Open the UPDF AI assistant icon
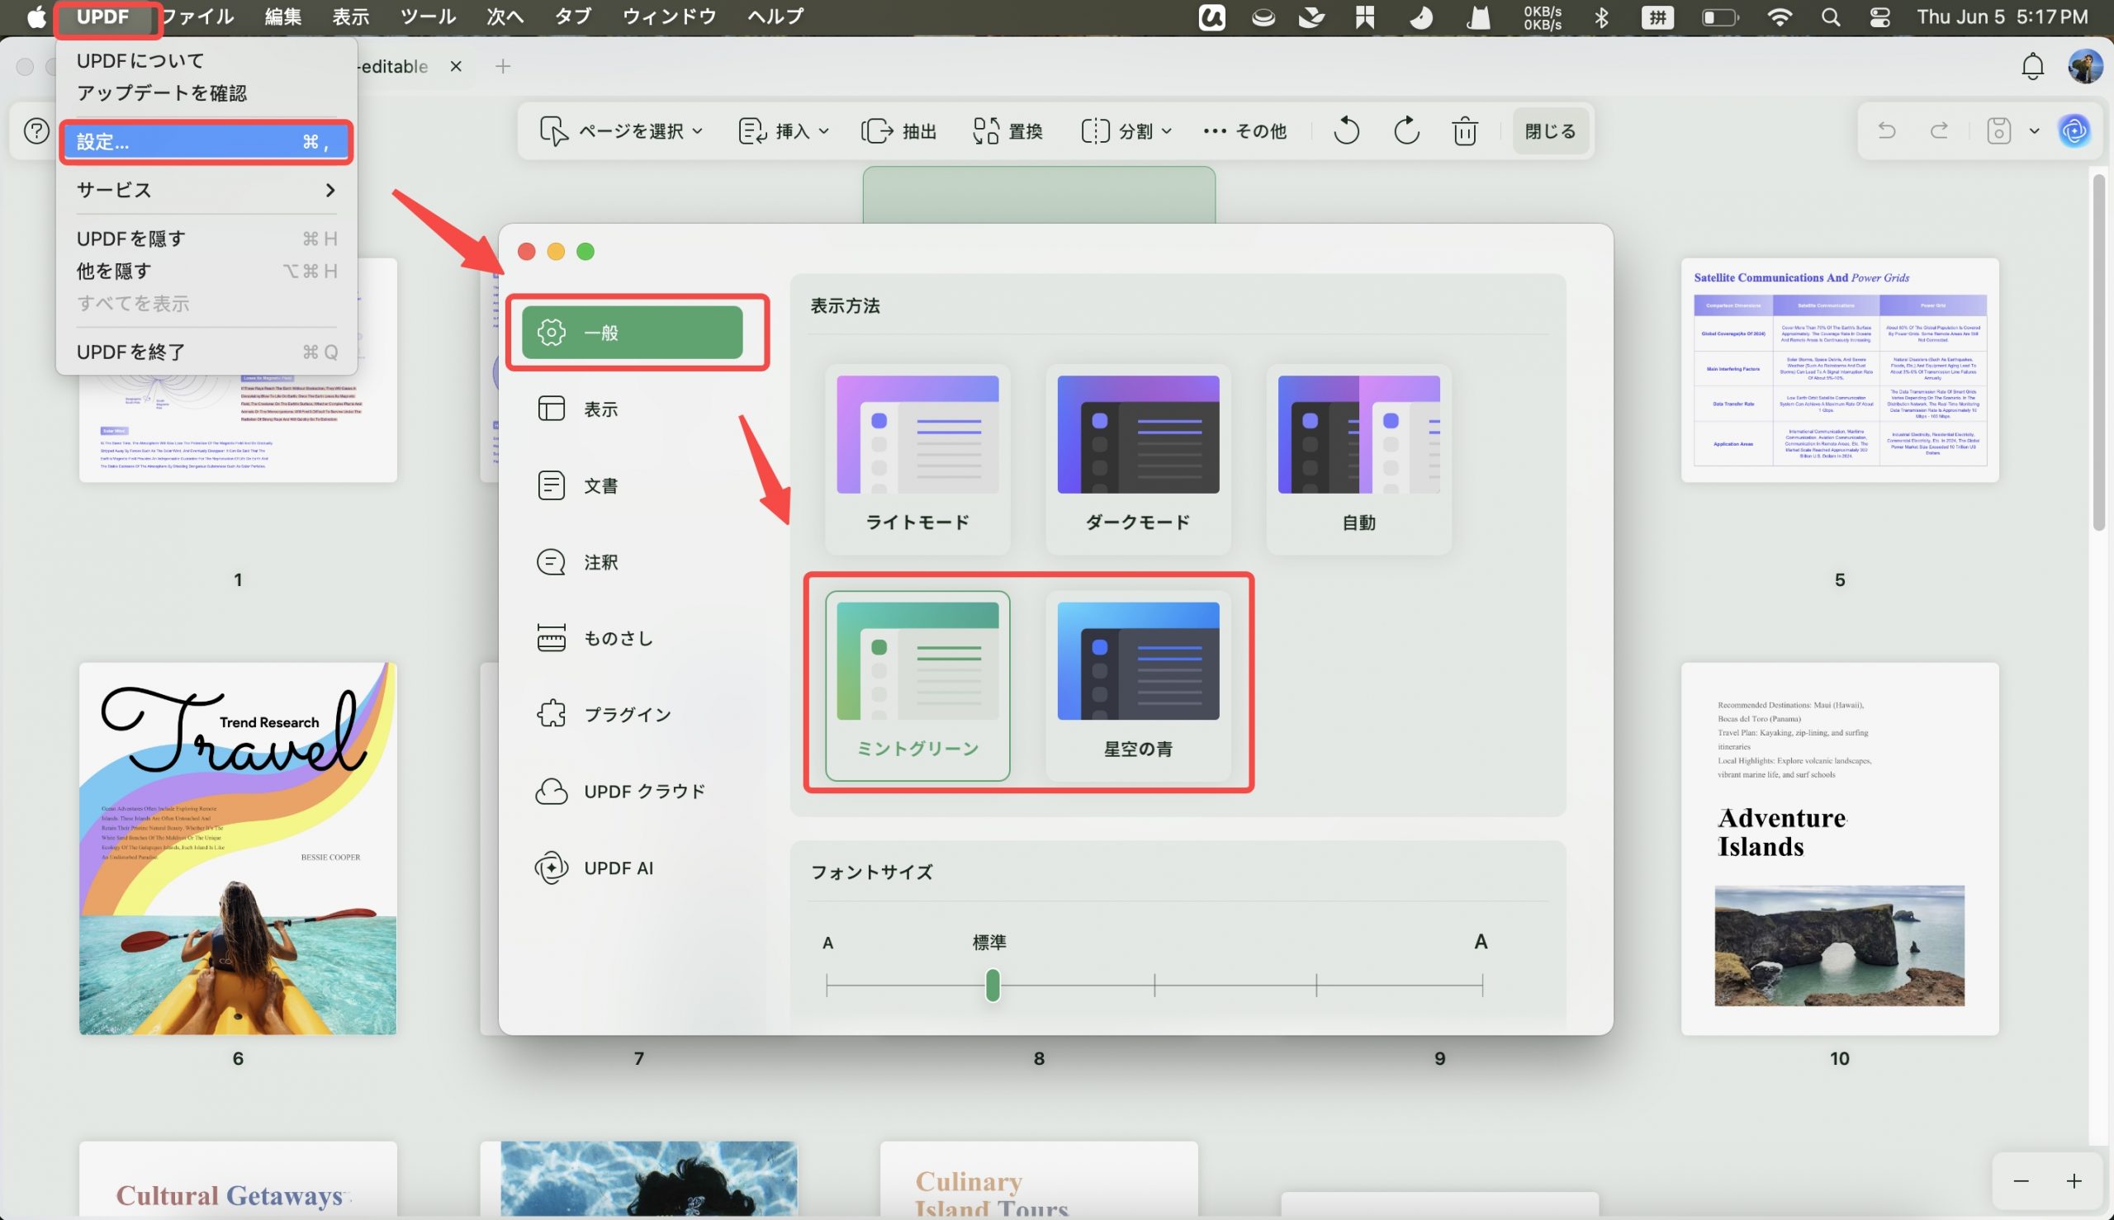Viewport: 2114px width, 1220px height. tap(2074, 130)
